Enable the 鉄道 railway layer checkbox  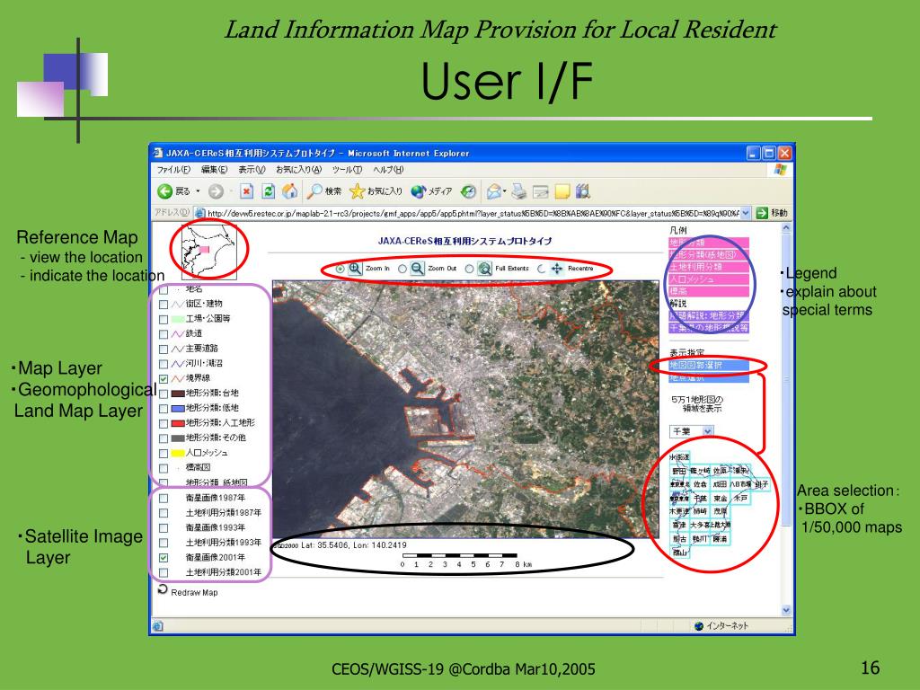point(164,334)
